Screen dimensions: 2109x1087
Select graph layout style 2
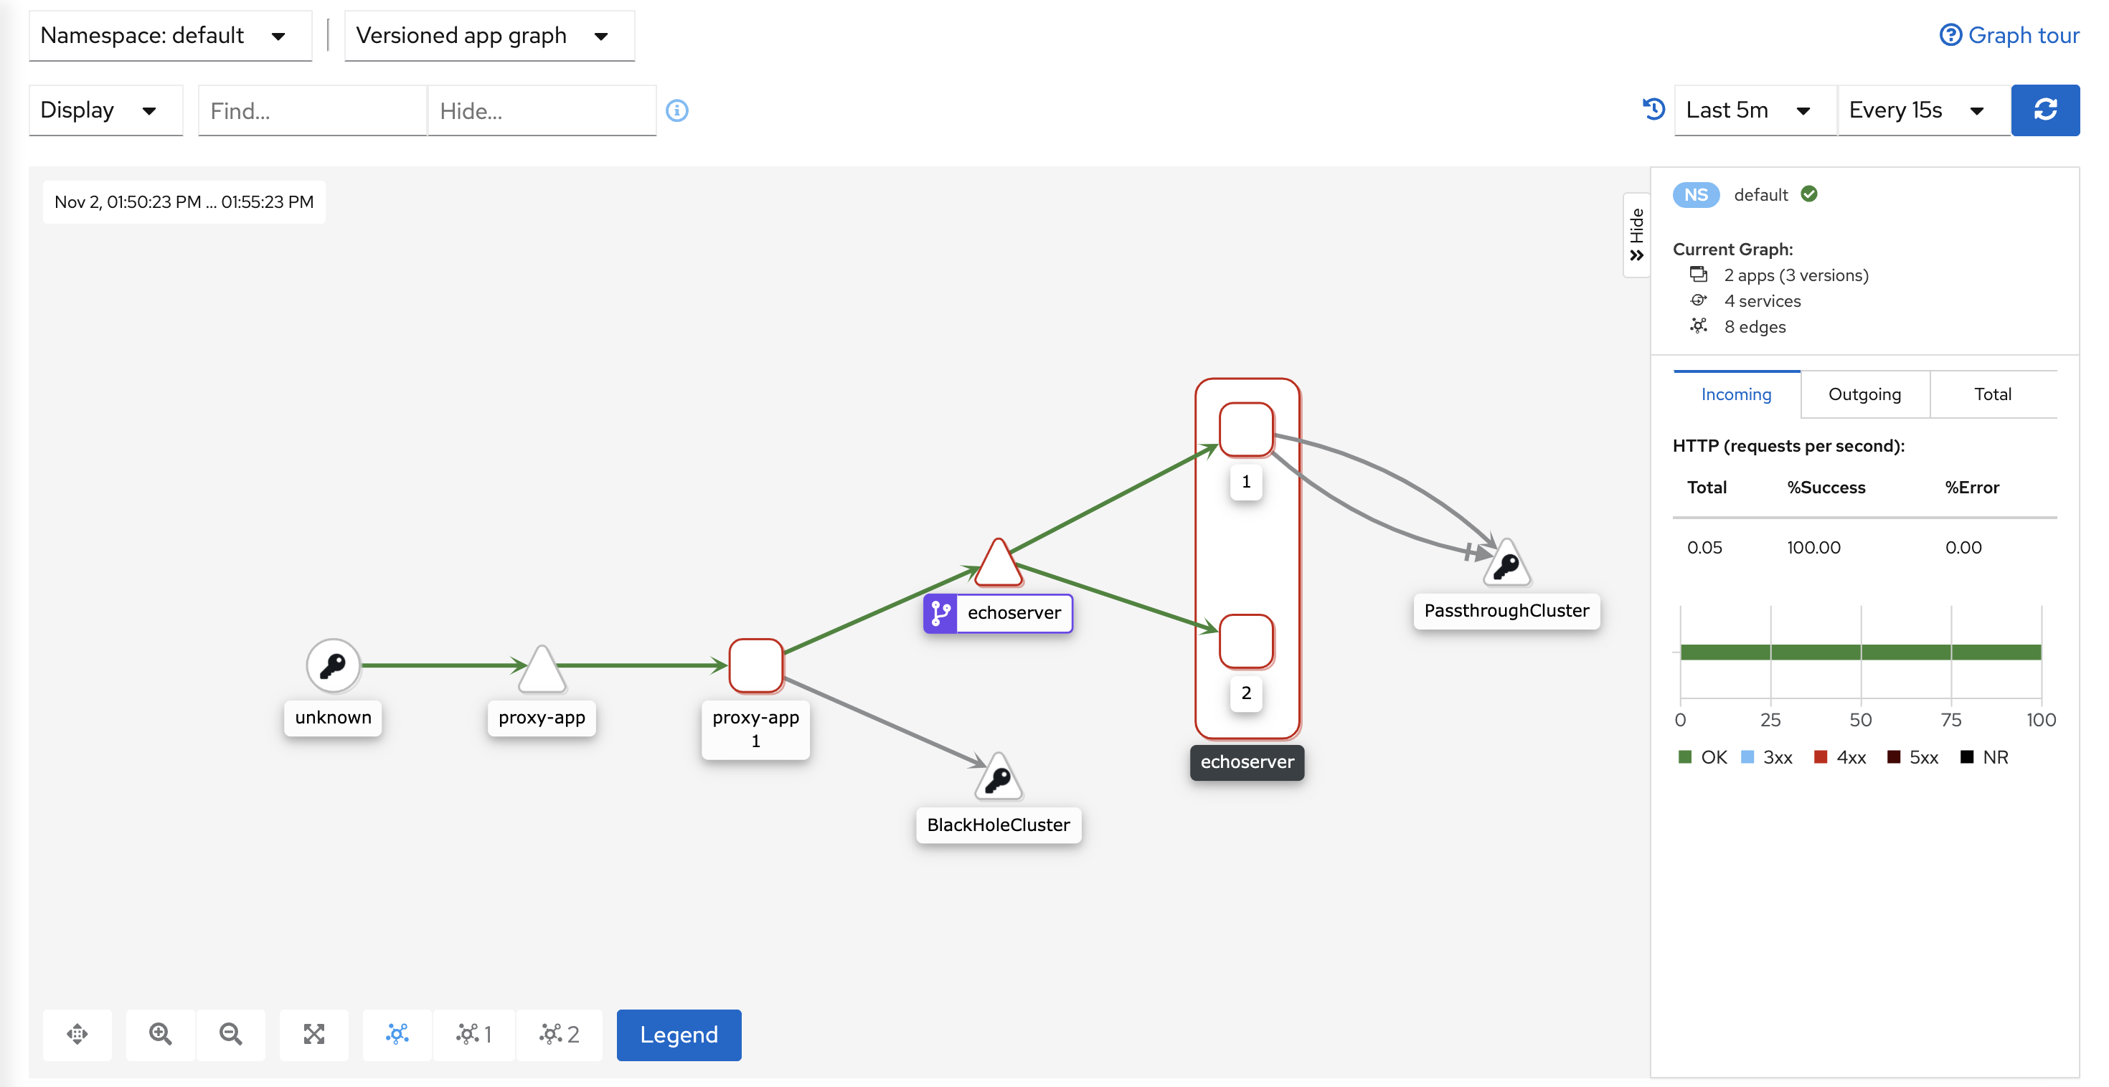click(x=560, y=1035)
